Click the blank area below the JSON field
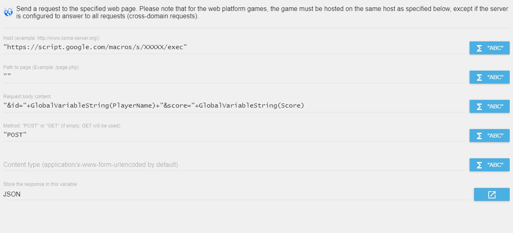Image resolution: width=513 pixels, height=233 pixels. pyautogui.click(x=256, y=217)
